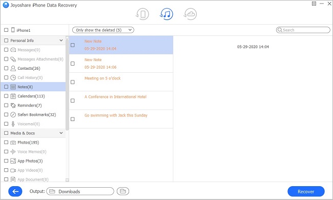Tick checkbox for Conference in International Hotel note

(73, 101)
